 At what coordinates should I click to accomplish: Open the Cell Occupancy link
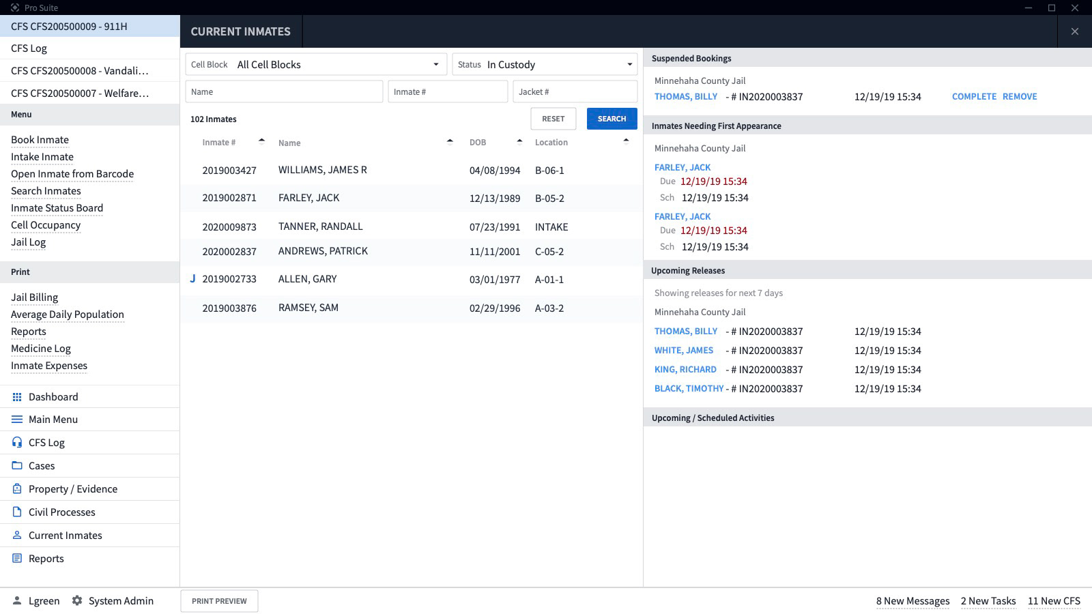point(46,225)
